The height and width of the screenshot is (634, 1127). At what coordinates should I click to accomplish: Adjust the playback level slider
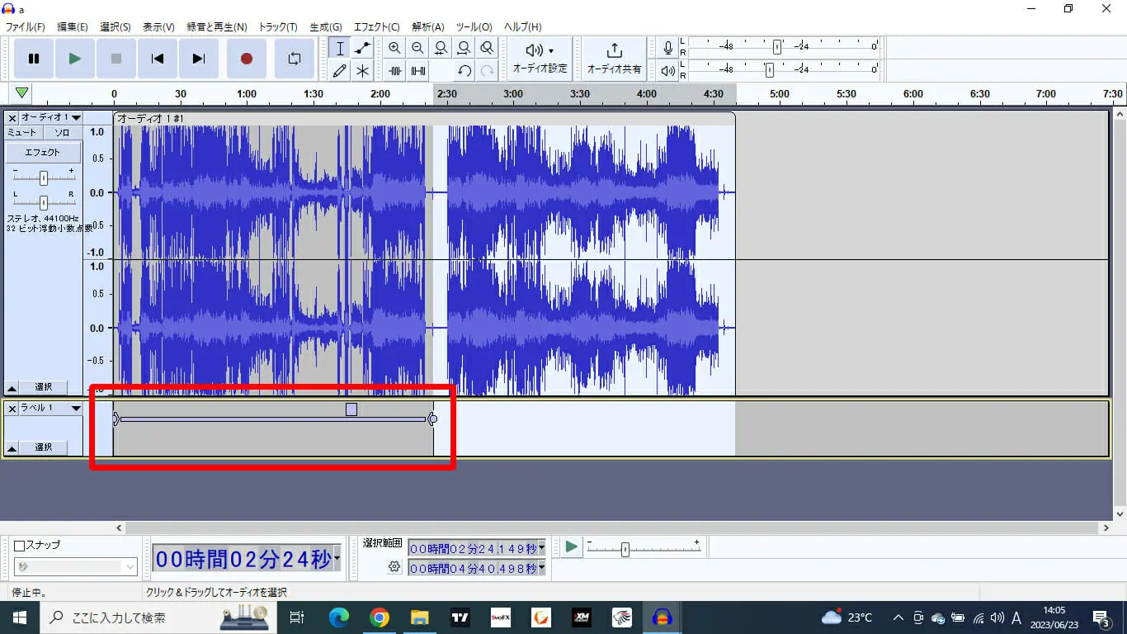point(769,69)
